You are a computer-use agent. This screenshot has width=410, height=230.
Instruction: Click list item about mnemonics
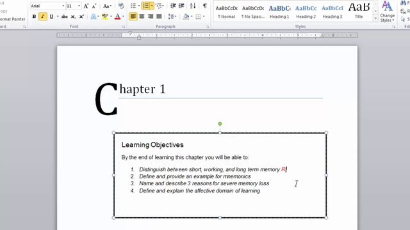click(x=195, y=176)
